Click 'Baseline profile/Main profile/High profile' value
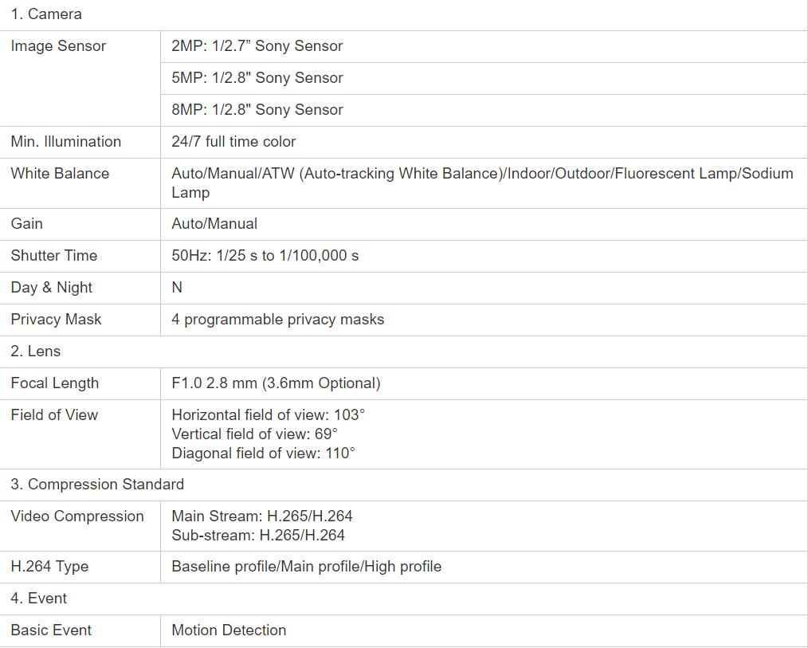The image size is (808, 648). coord(307,567)
